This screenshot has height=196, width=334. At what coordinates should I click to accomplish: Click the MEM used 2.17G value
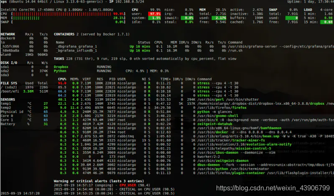pos(219,18)
